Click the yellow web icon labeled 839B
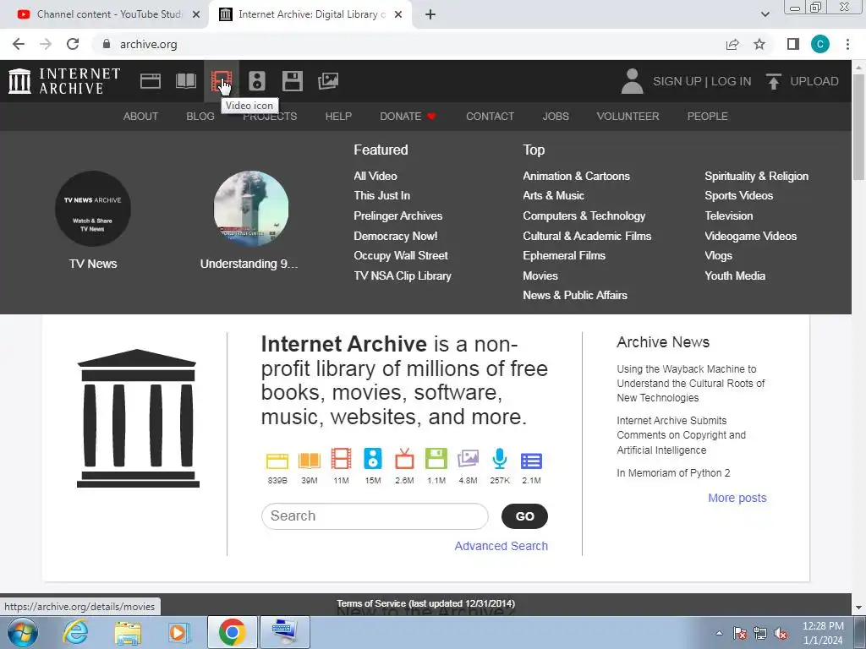 pos(277,461)
